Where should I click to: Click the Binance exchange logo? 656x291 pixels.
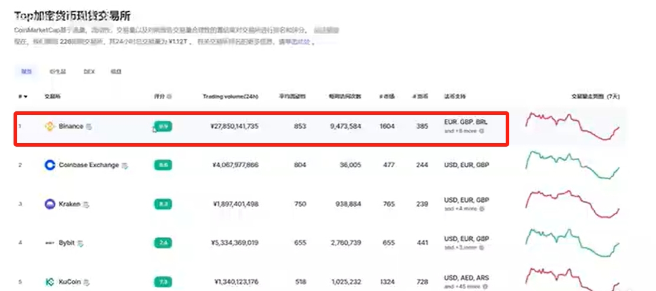[x=50, y=126]
